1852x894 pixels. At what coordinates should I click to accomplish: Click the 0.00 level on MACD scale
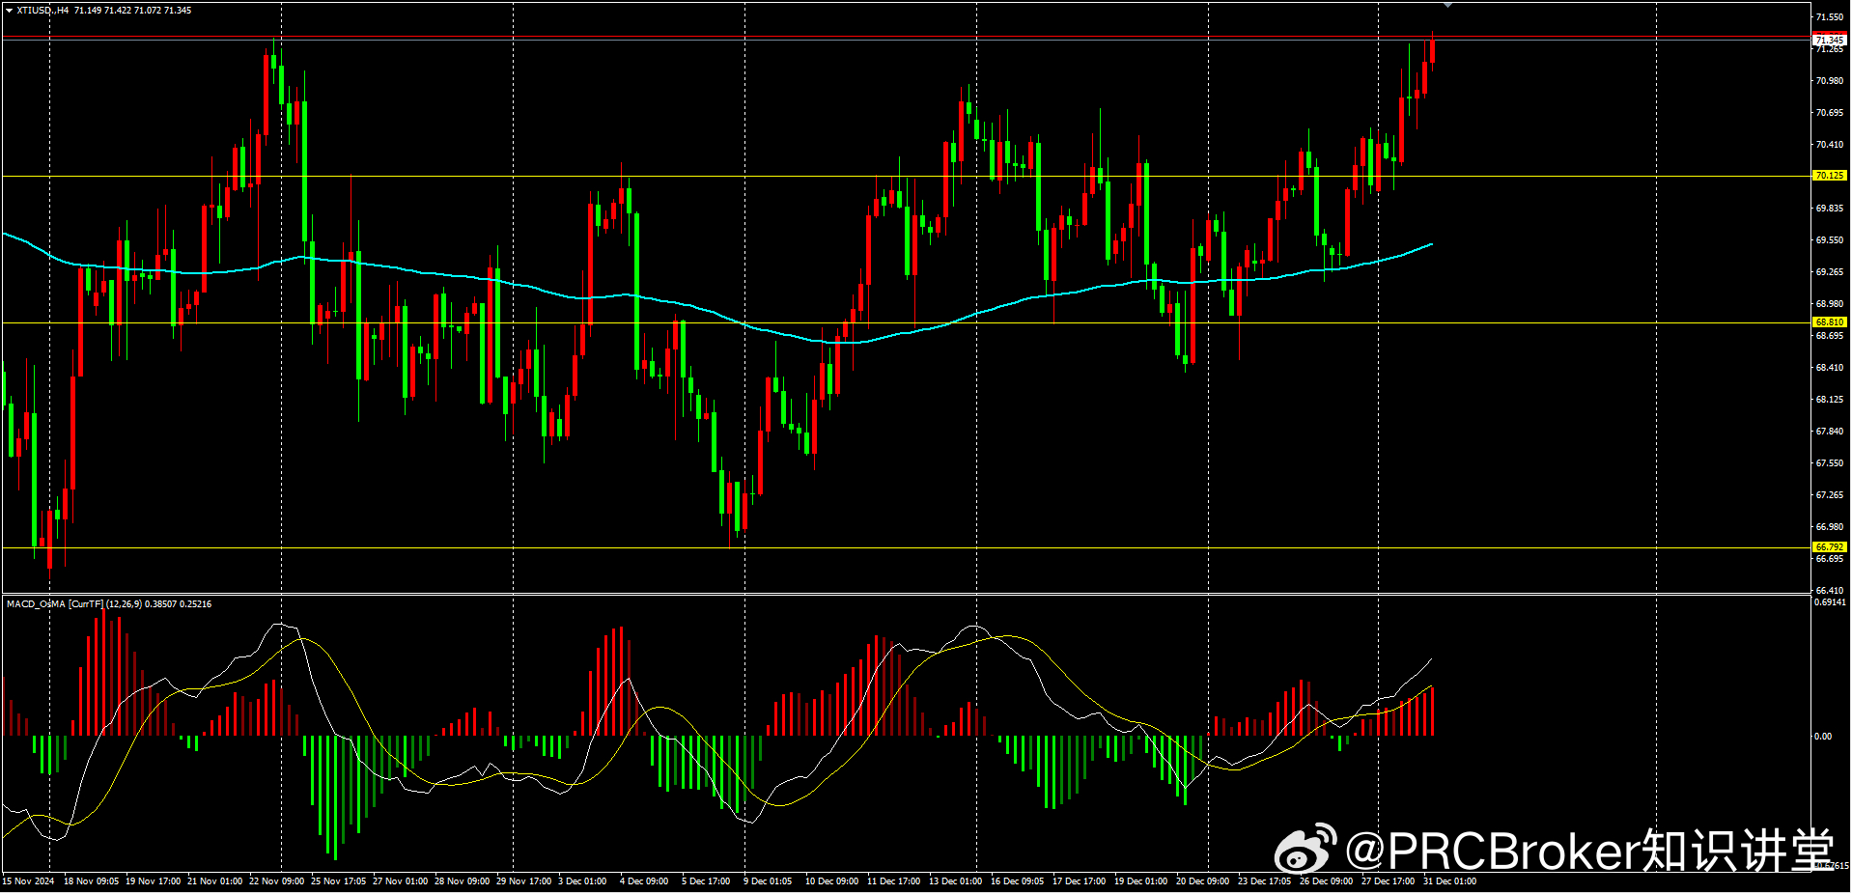pos(1823,737)
